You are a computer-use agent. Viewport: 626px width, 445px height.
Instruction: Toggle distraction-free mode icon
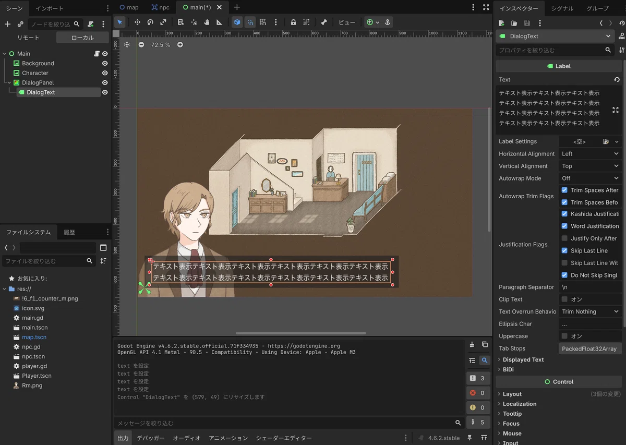coord(486,7)
